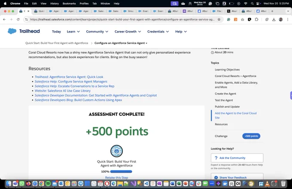Screen dimensions: 292x189
Task: Open Trash in the dock
Action: pos(283,183)
